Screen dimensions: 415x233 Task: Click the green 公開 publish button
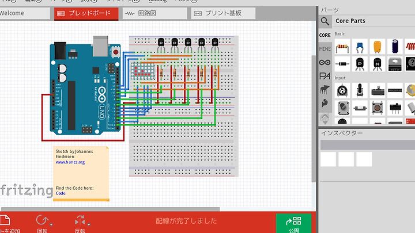click(293, 223)
